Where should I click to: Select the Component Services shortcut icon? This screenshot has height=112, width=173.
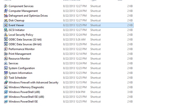pyautogui.click(x=6, y=6)
